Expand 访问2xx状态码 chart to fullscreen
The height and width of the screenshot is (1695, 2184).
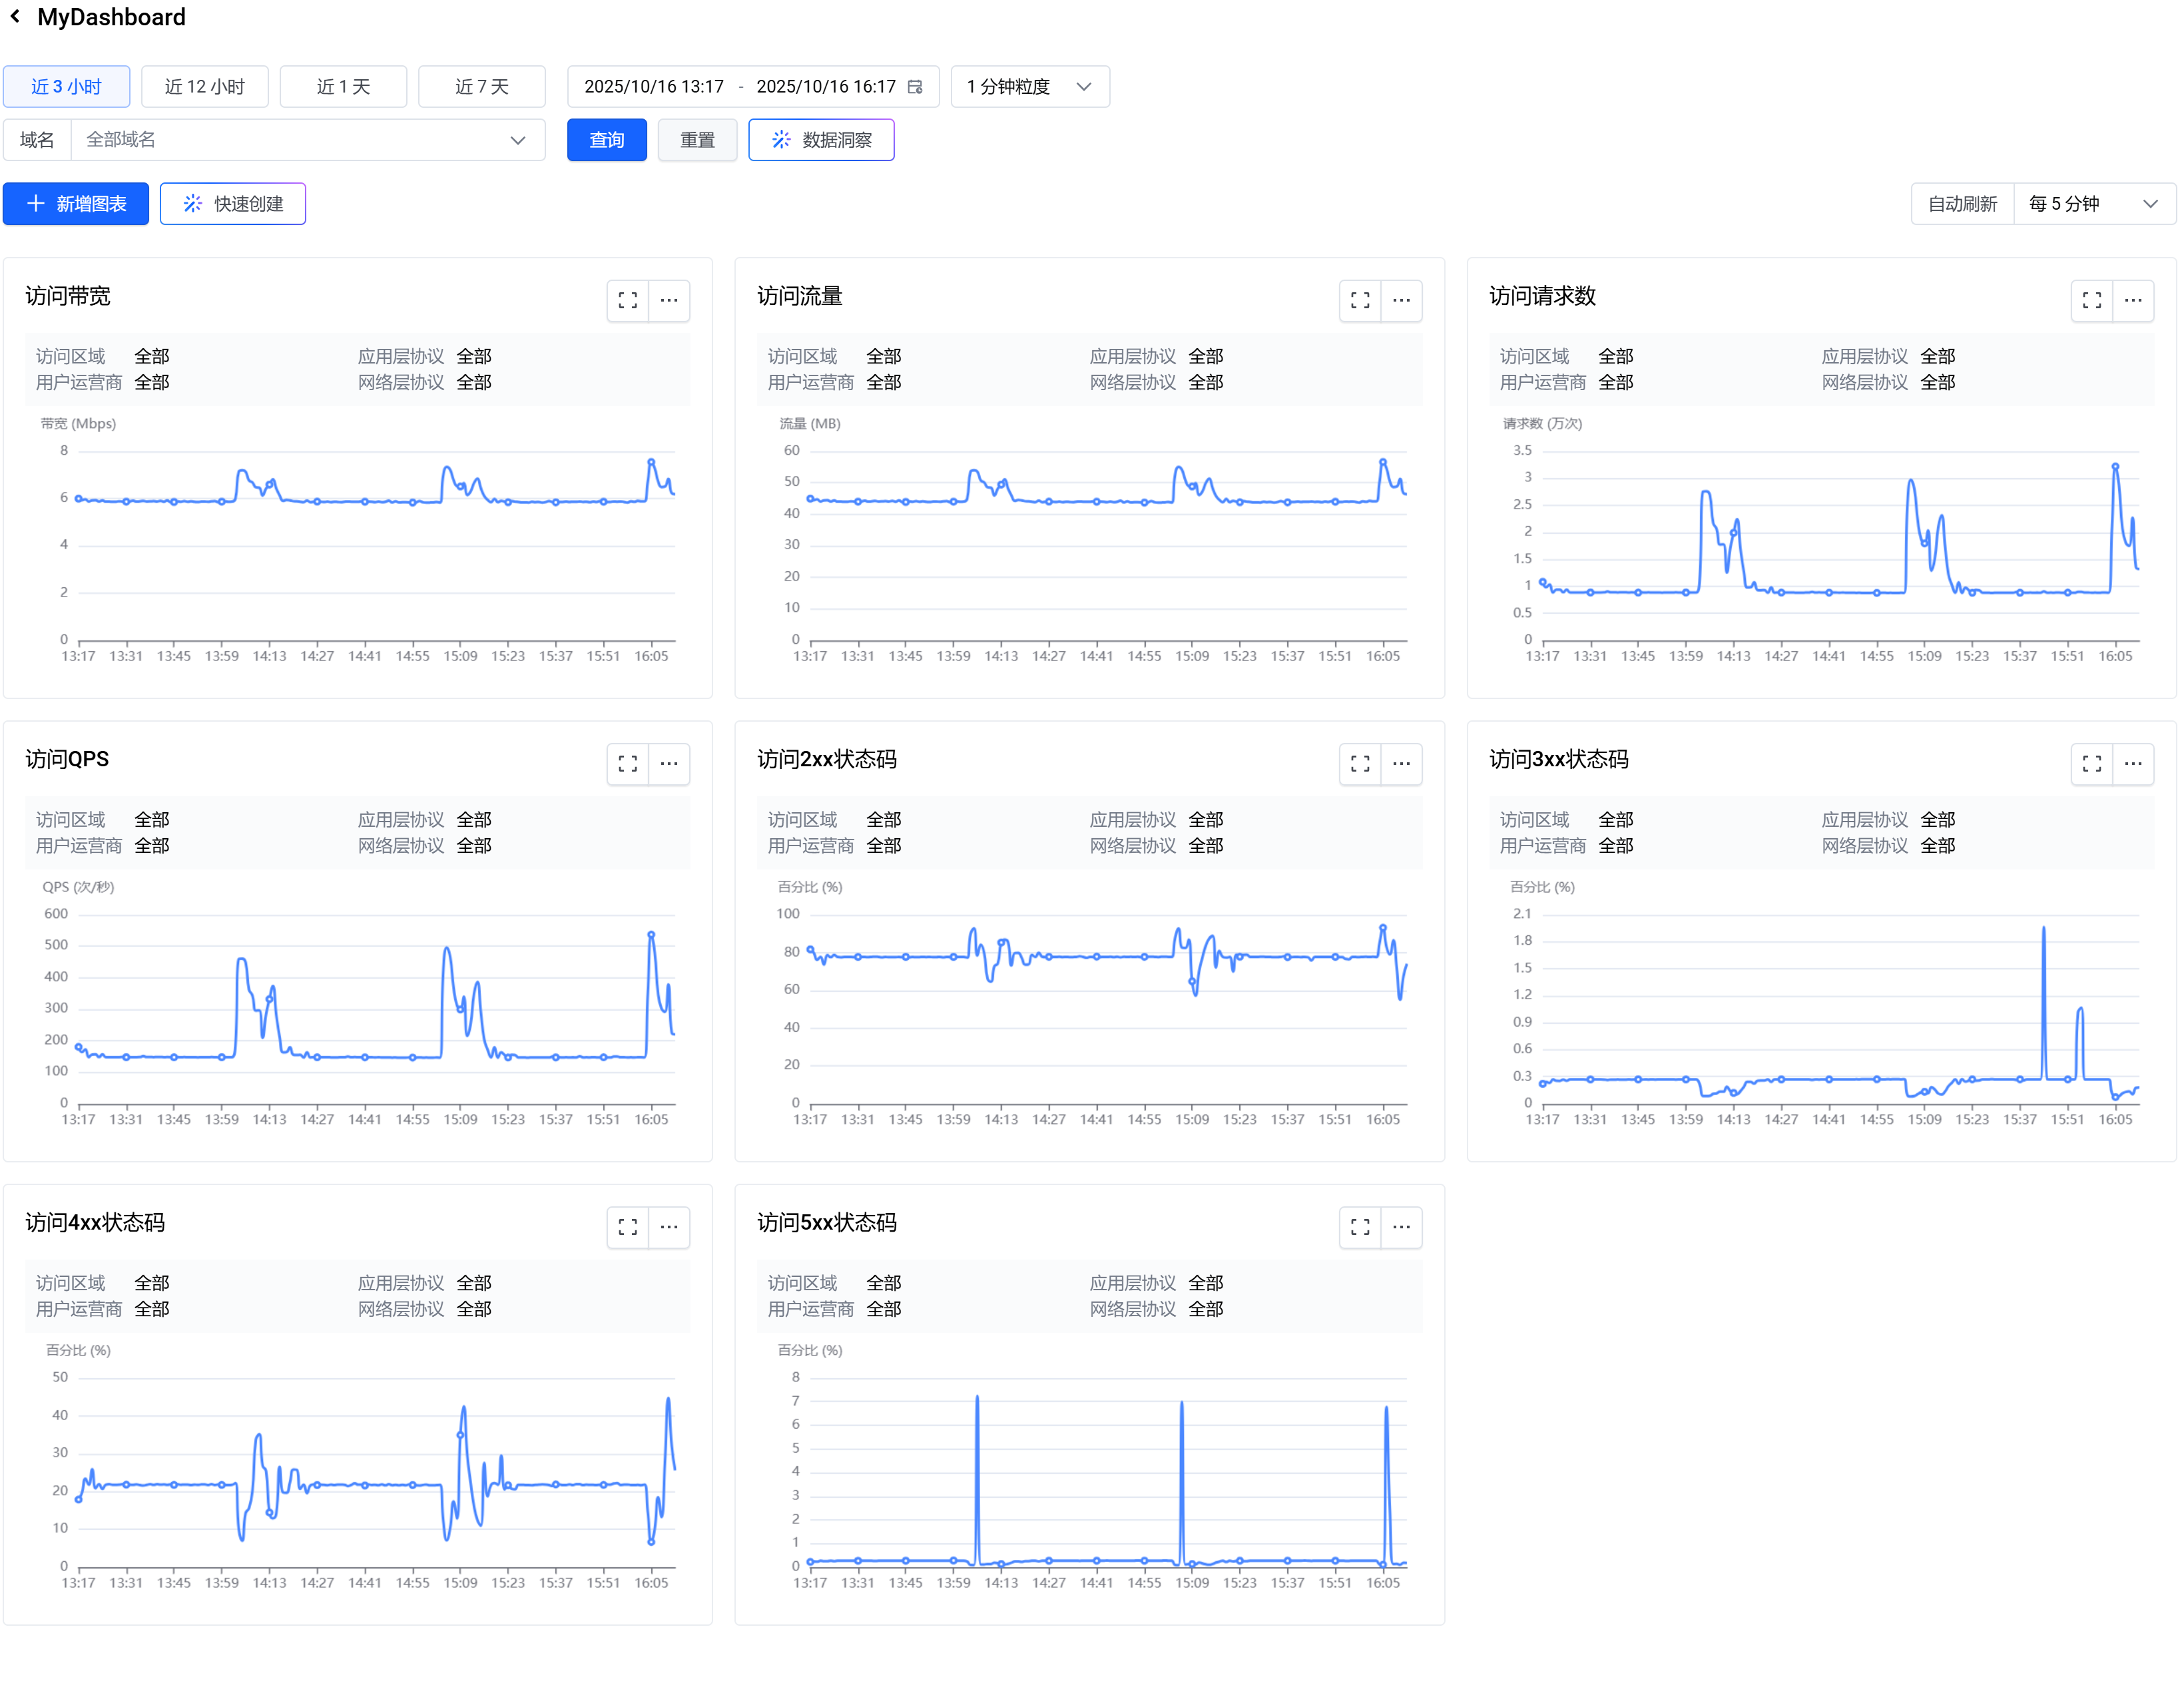click(1359, 763)
